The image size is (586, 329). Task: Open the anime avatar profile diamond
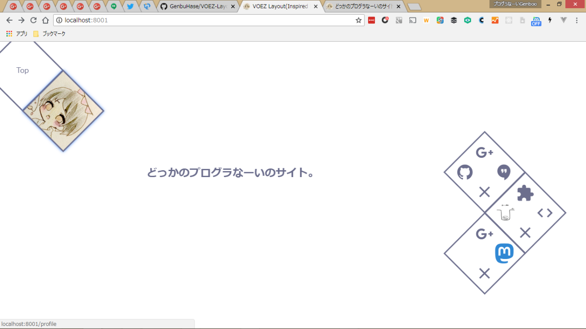63,111
